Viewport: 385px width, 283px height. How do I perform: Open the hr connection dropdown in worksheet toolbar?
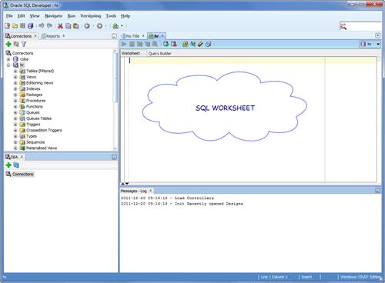[378, 44]
